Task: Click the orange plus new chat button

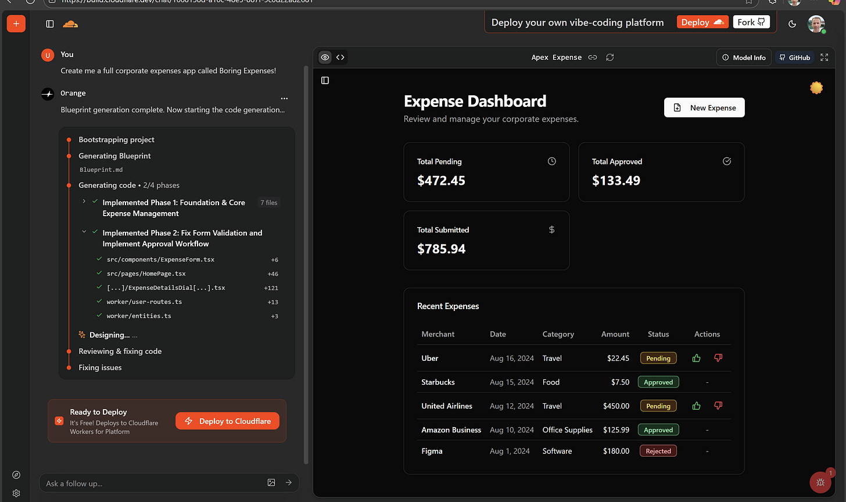Action: [x=16, y=24]
